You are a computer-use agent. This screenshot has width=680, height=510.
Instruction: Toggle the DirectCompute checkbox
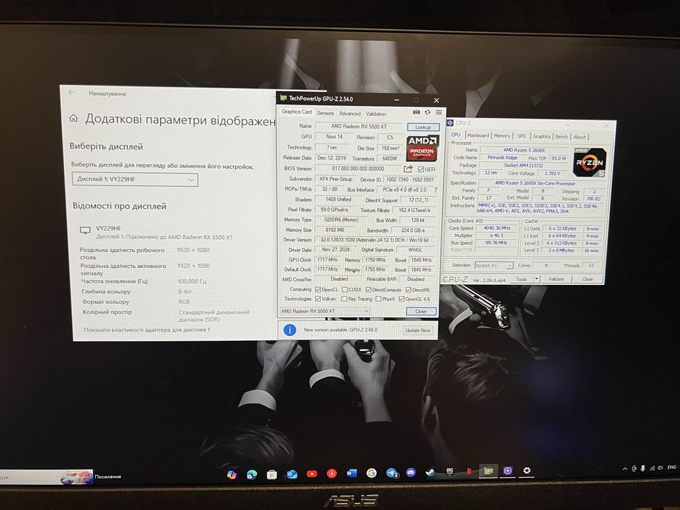pos(369,290)
